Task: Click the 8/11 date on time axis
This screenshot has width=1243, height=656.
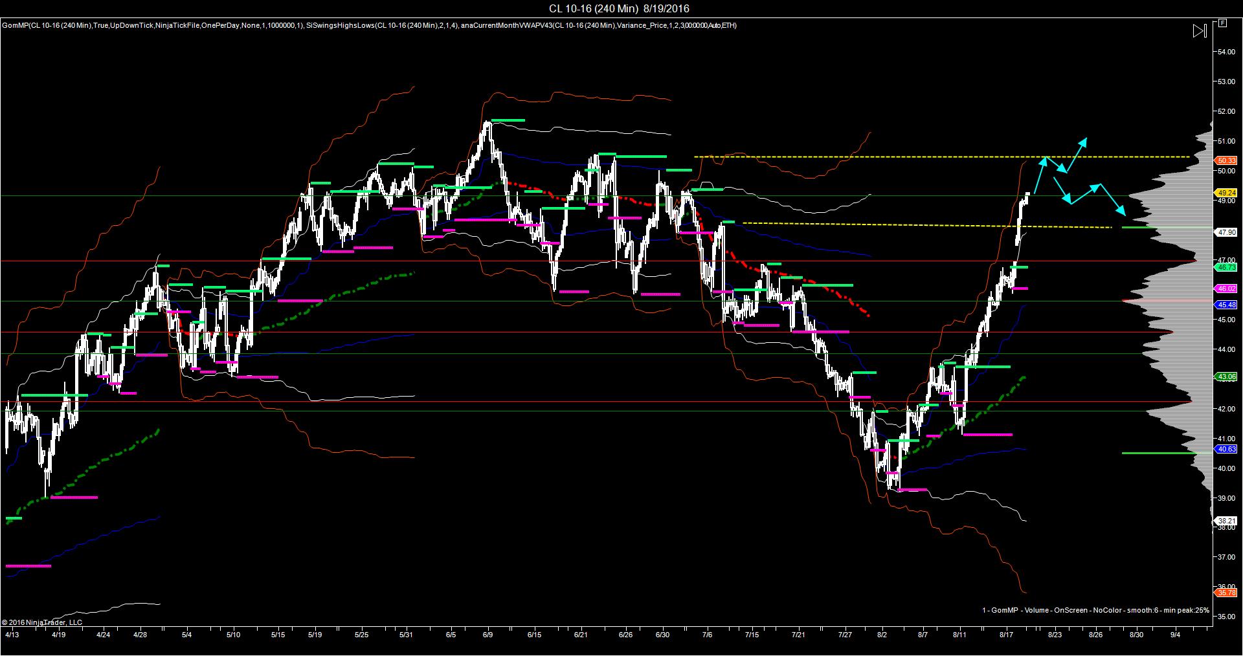Action: coord(959,635)
